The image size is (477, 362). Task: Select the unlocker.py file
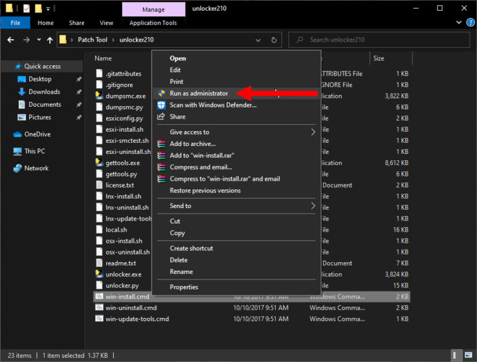(122, 286)
